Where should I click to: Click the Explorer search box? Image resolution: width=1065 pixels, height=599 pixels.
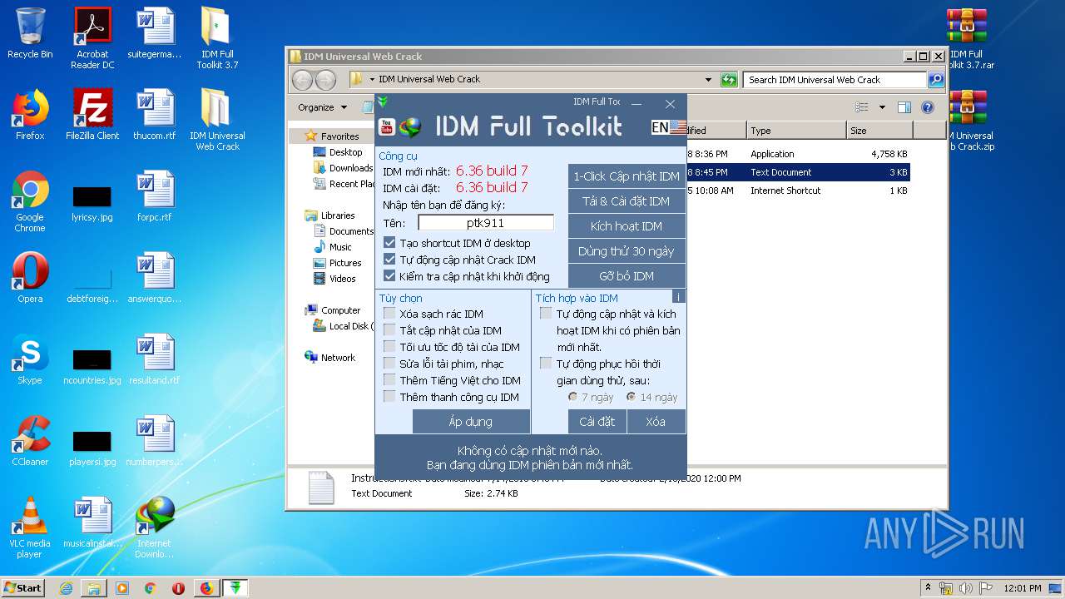(x=835, y=80)
